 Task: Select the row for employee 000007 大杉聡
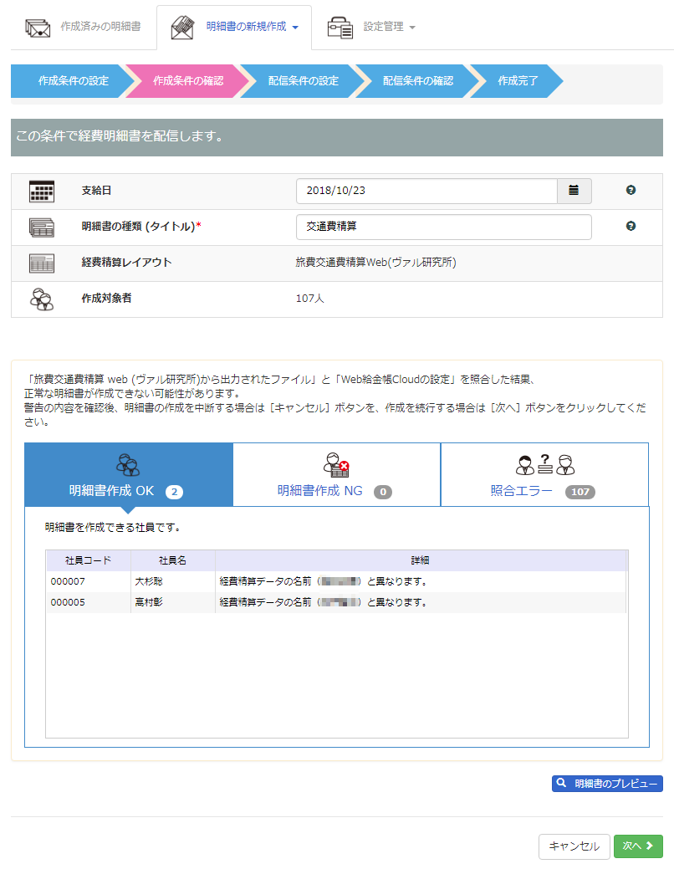pyautogui.click(x=335, y=581)
